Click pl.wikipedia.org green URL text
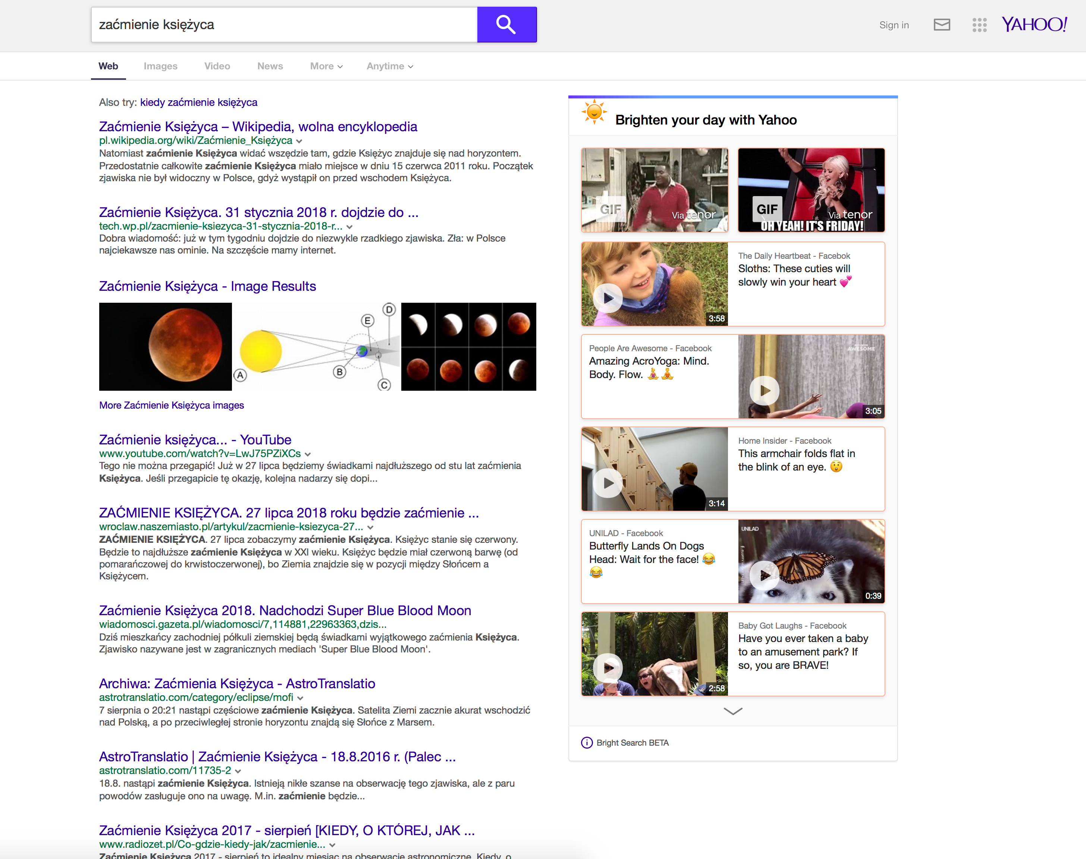This screenshot has width=1086, height=859. 196,141
